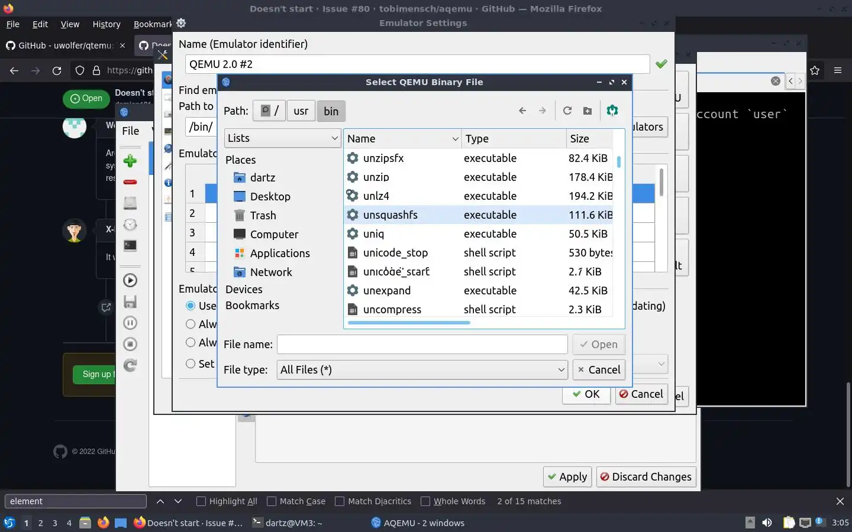
Task: Click Cancel in Emulator Settings
Action: pos(641,394)
